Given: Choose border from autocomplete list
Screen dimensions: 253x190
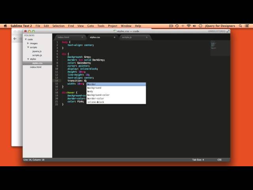Looking at the screenshot, I should coord(116,84).
